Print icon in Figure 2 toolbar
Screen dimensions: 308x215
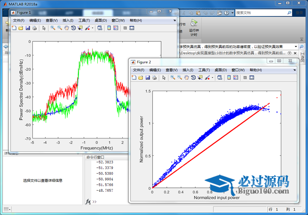click(x=154, y=77)
